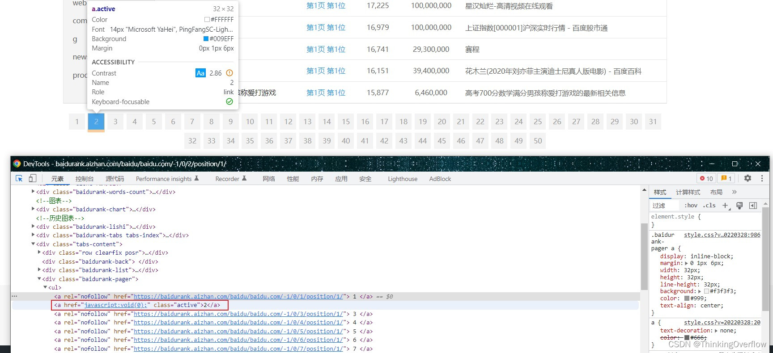Click the Chrome icon in DevTools title
The height and width of the screenshot is (353, 773).
17,164
